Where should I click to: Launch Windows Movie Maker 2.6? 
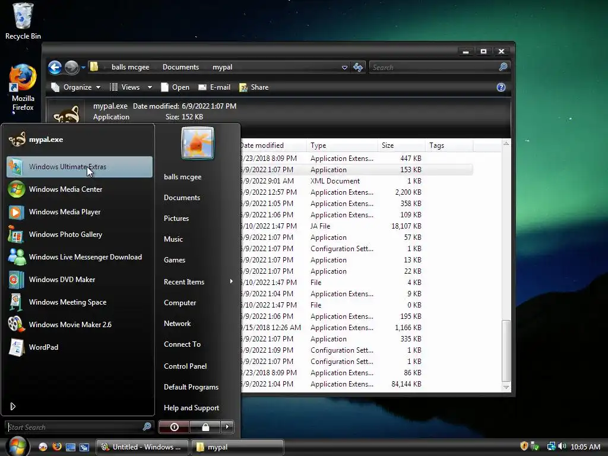(x=80, y=325)
